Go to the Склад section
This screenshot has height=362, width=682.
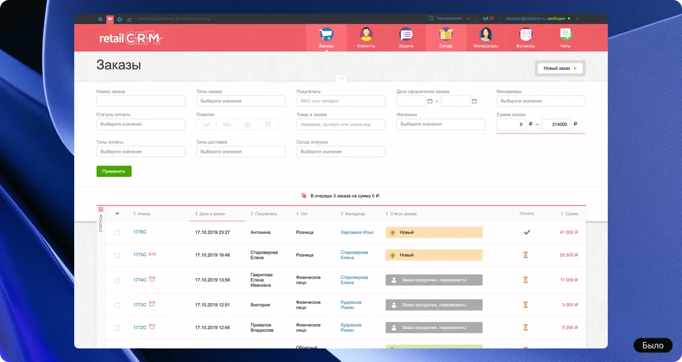tap(446, 38)
